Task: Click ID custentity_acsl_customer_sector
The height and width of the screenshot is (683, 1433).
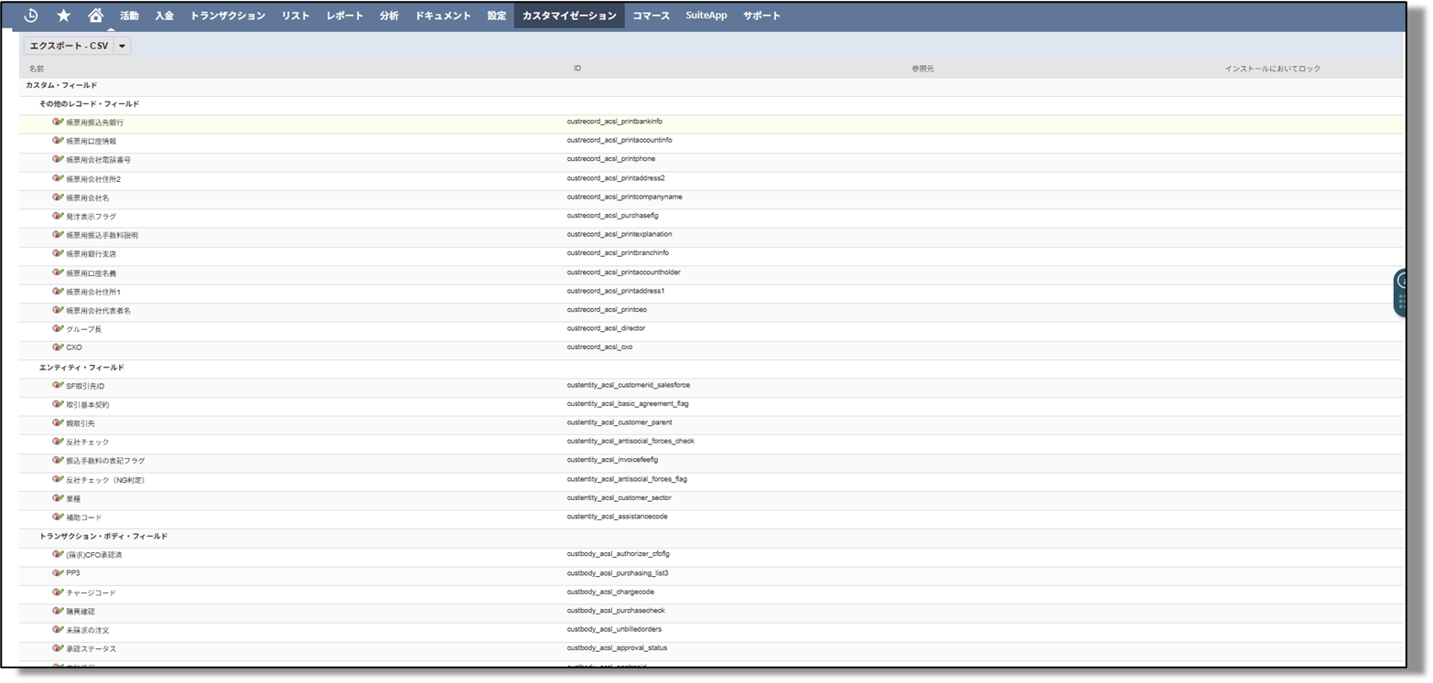Action: click(619, 496)
